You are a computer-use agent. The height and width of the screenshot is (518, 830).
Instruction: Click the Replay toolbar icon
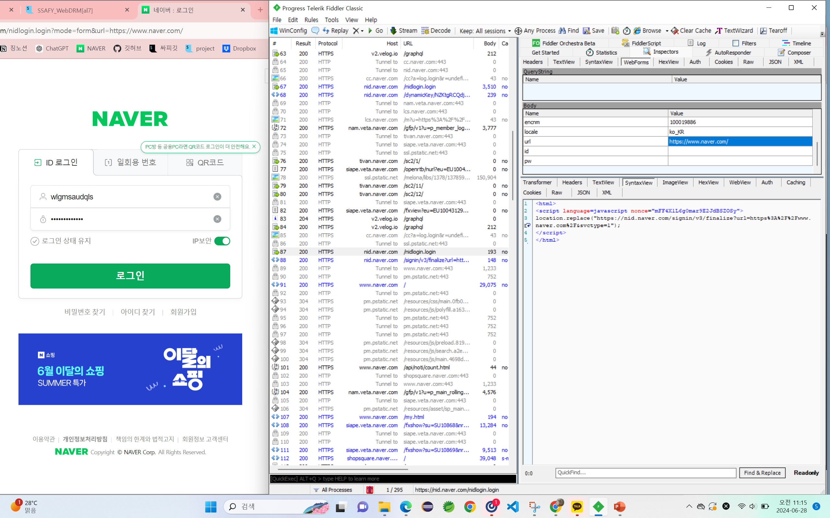pyautogui.click(x=326, y=31)
